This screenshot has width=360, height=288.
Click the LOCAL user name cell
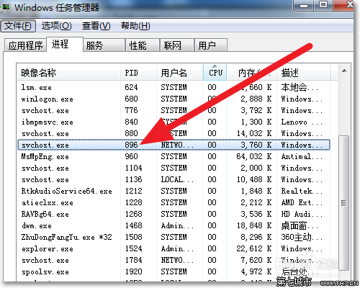(x=177, y=179)
